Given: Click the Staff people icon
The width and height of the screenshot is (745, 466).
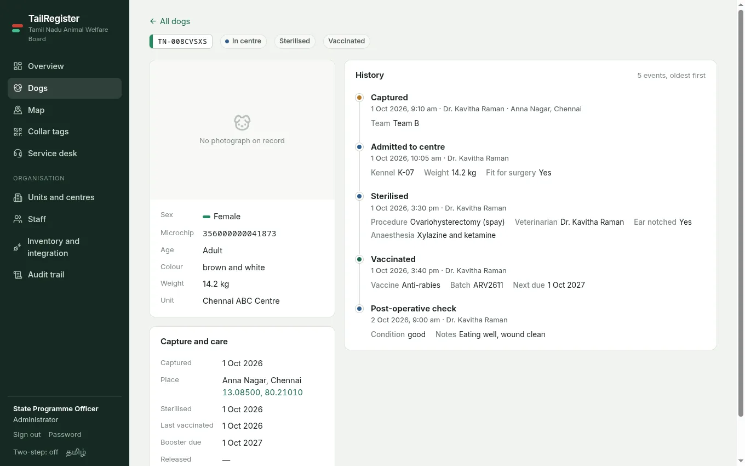Looking at the screenshot, I should coord(18,219).
